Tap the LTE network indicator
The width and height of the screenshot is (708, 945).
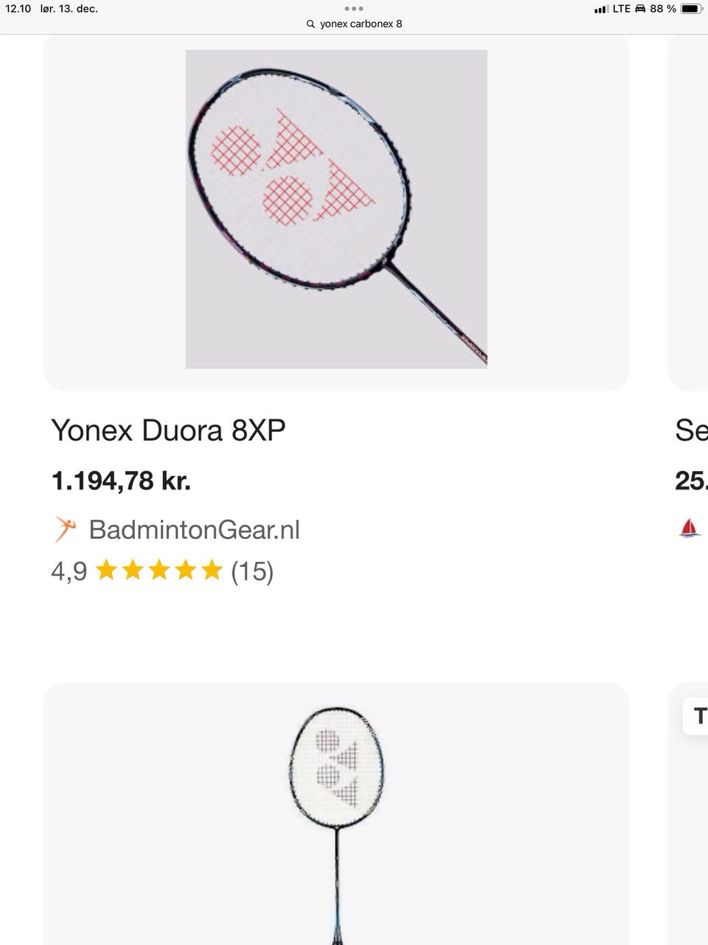coord(621,9)
